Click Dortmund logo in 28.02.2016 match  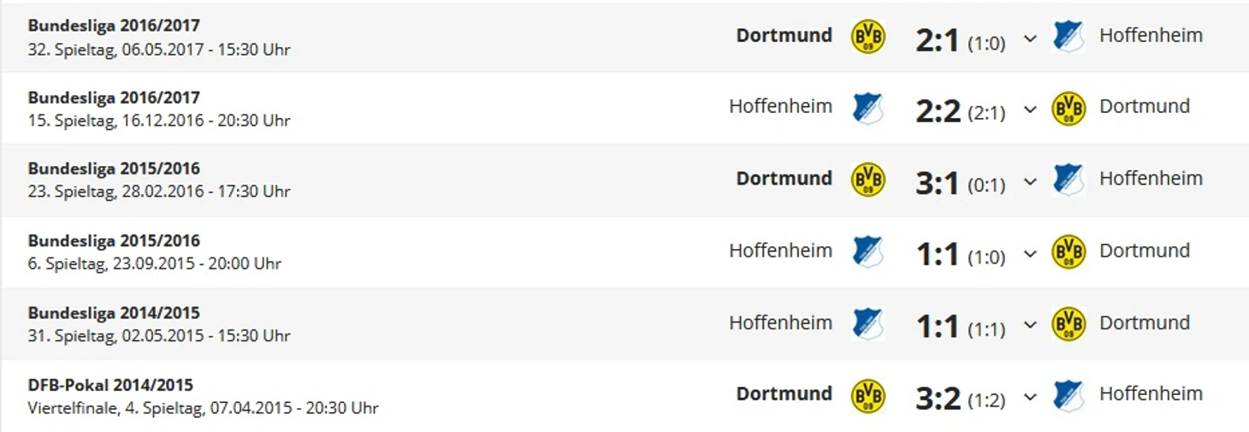click(x=868, y=180)
